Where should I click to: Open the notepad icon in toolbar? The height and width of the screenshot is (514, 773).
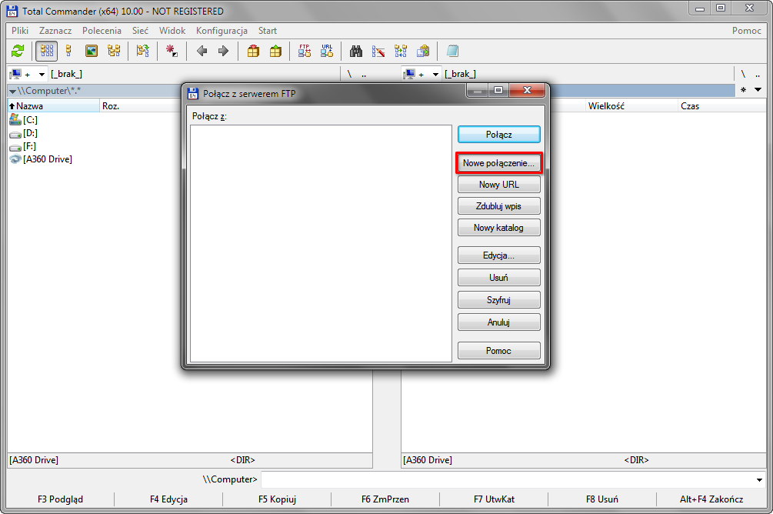click(452, 51)
